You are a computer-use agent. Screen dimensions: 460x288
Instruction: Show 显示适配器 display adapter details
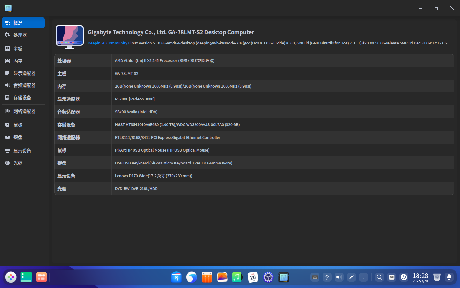click(x=24, y=73)
